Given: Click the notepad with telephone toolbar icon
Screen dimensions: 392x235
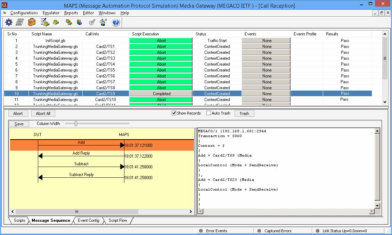Looking at the screenshot, I should (x=45, y=22).
